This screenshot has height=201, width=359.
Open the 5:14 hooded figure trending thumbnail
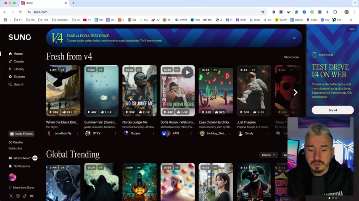click(101, 182)
